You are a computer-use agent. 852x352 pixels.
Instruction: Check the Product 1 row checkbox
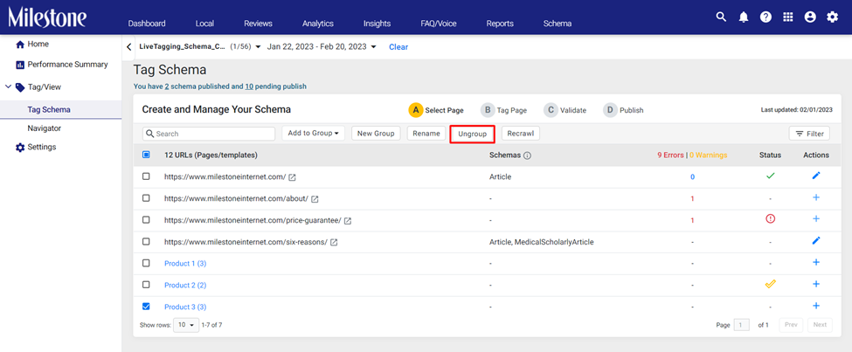click(146, 263)
